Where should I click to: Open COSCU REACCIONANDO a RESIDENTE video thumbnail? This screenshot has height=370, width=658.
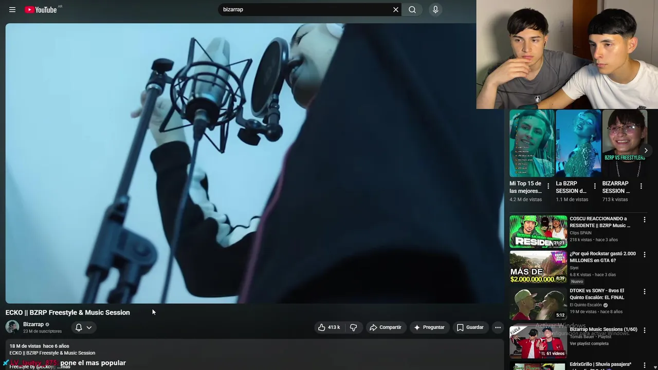point(538,231)
